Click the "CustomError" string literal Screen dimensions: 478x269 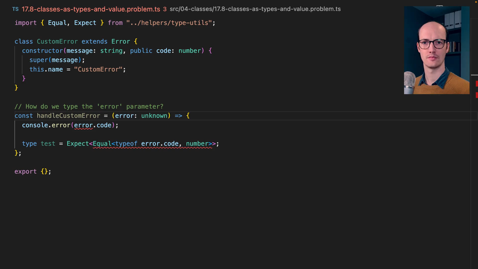98,69
